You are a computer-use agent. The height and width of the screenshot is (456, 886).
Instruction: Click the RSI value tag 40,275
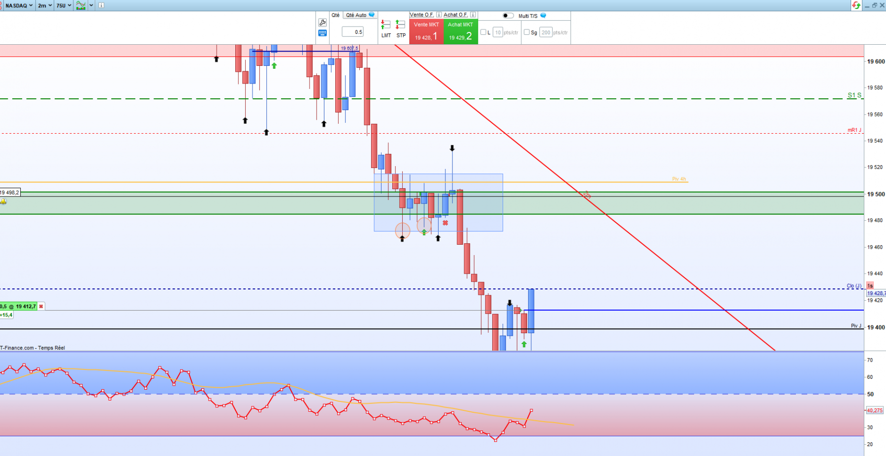[x=875, y=410]
